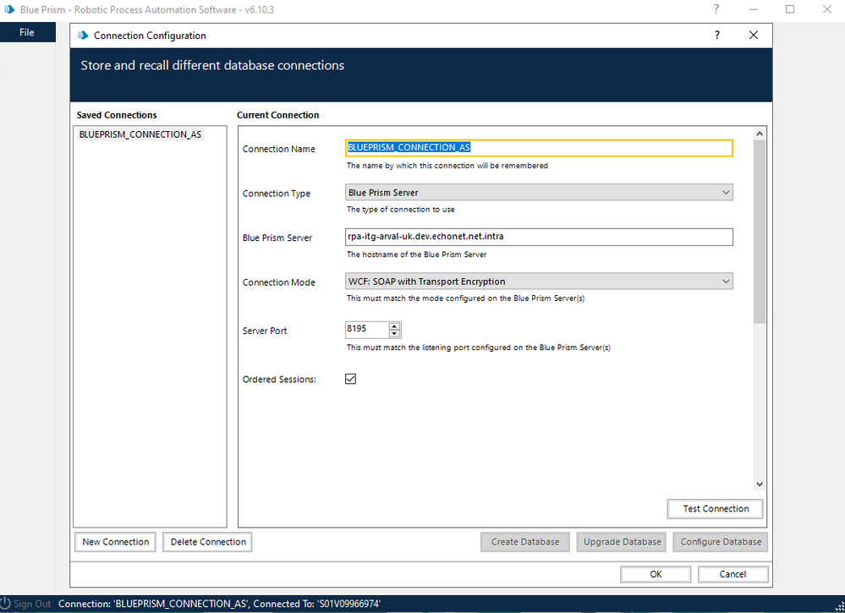Minimize the Blue Prism main window
The width and height of the screenshot is (845, 613).
[x=754, y=9]
